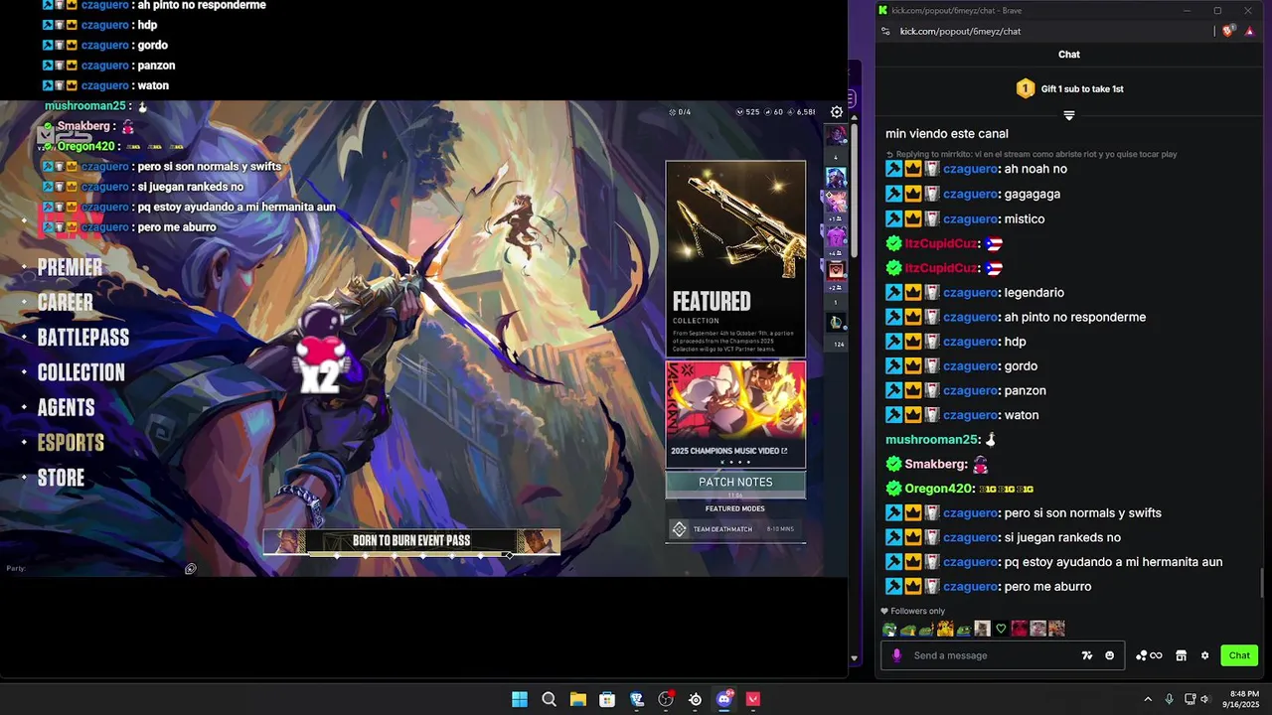The height and width of the screenshot is (715, 1272).
Task: Click system tray microphone icon
Action: [x=1169, y=699]
